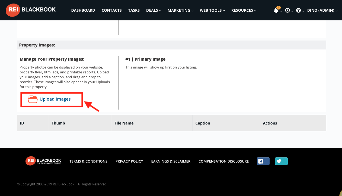
Task: Expand the Resources dropdown menu
Action: (x=244, y=10)
